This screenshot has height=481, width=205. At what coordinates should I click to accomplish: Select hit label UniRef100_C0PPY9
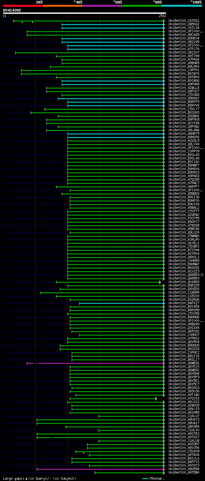pos(184,151)
